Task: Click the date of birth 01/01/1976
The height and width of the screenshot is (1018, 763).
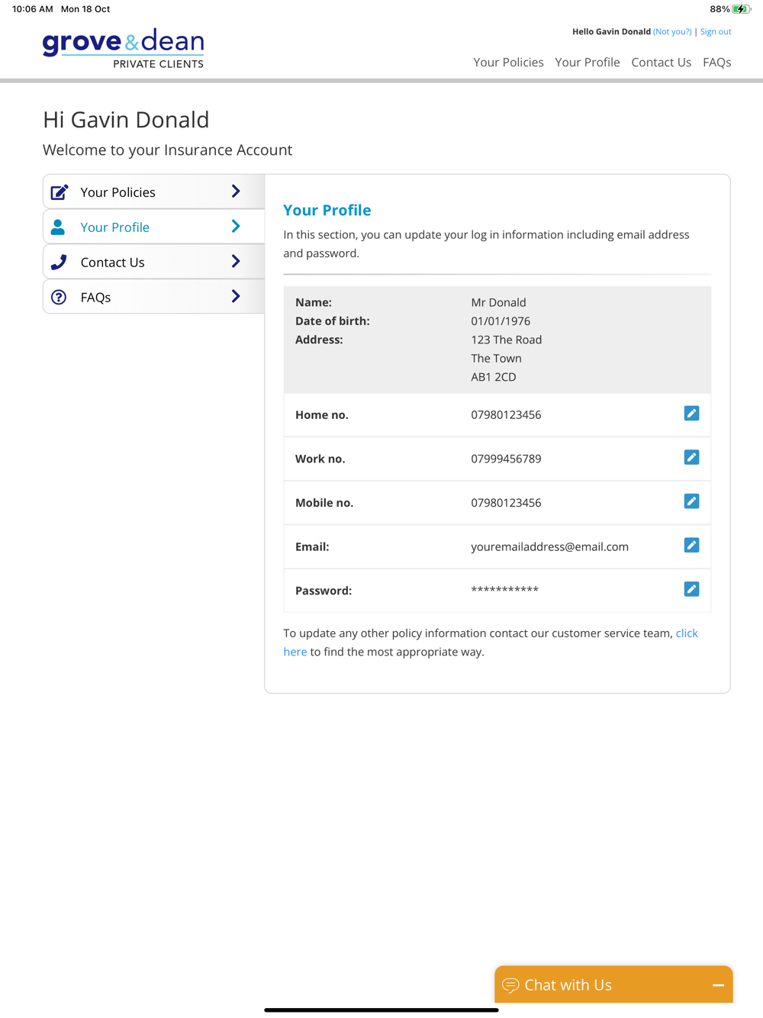Action: [501, 321]
